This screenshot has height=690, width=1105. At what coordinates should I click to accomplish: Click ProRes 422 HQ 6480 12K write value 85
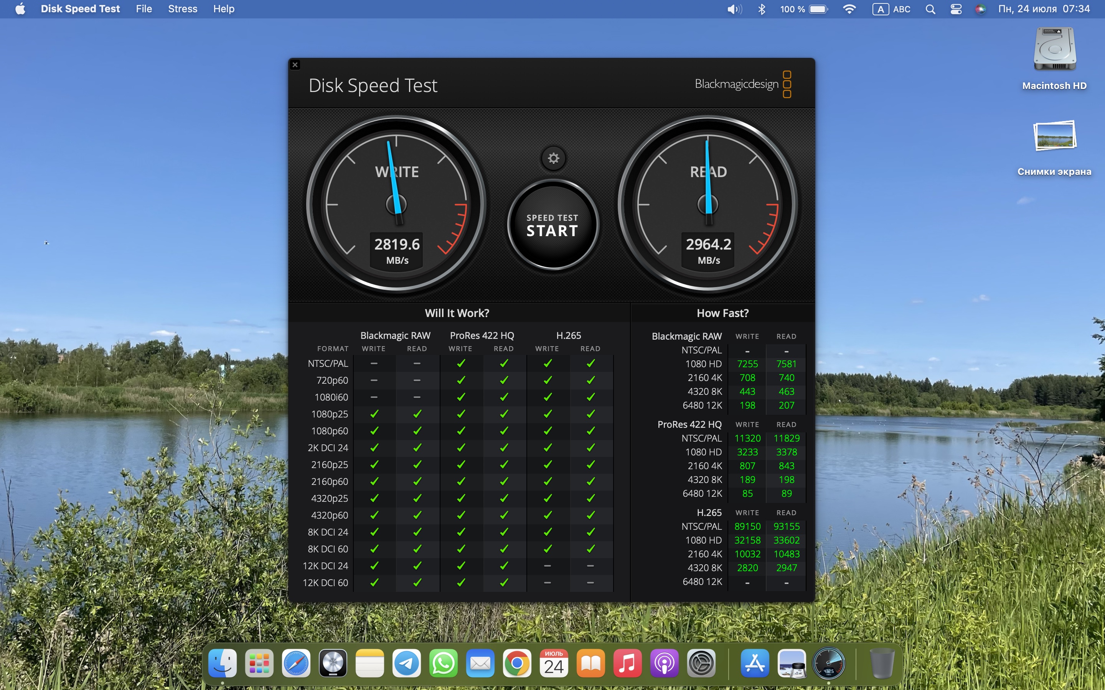click(x=747, y=493)
